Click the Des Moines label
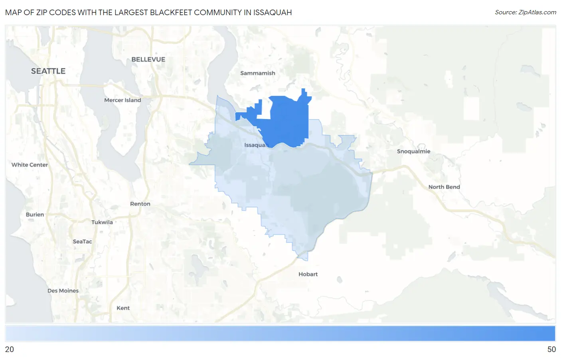The height and width of the screenshot is (358, 561). coord(63,291)
